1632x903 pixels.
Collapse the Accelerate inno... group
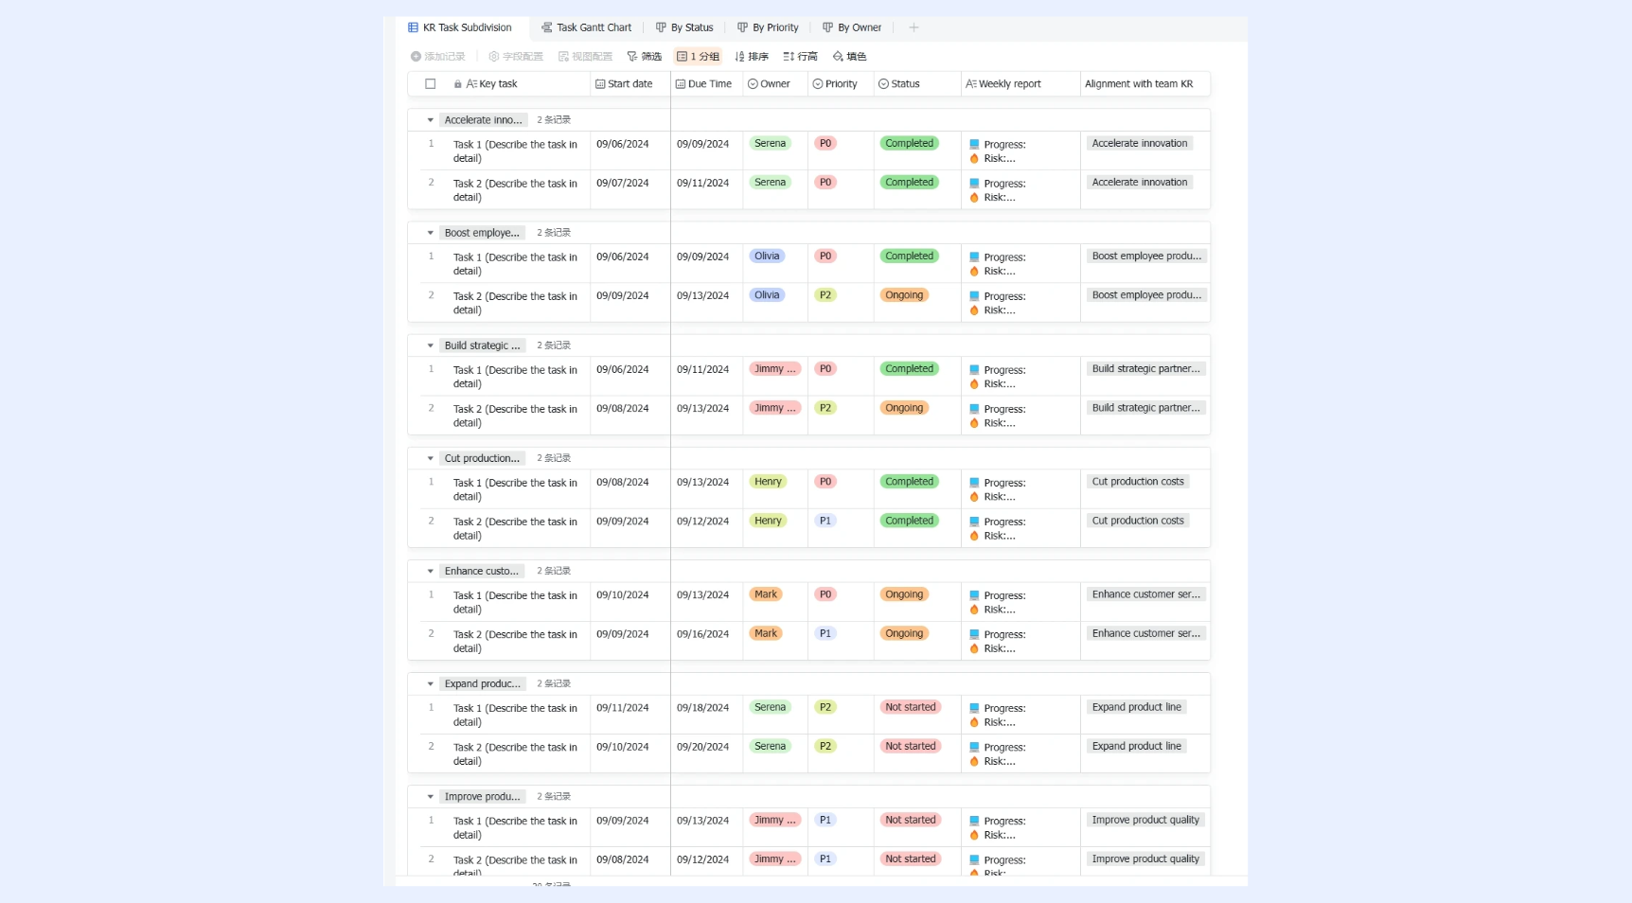pyautogui.click(x=430, y=120)
